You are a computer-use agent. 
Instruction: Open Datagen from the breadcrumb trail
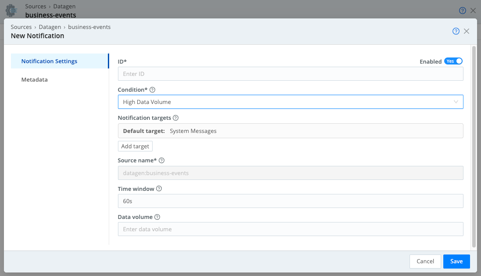[x=50, y=27]
